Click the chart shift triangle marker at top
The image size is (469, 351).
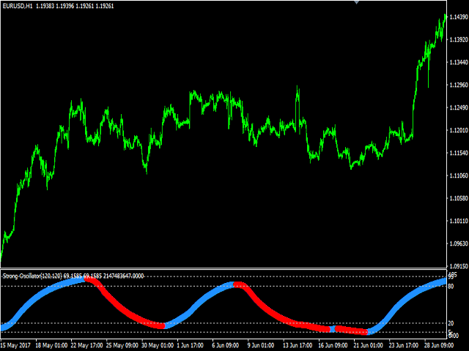coord(356,2)
